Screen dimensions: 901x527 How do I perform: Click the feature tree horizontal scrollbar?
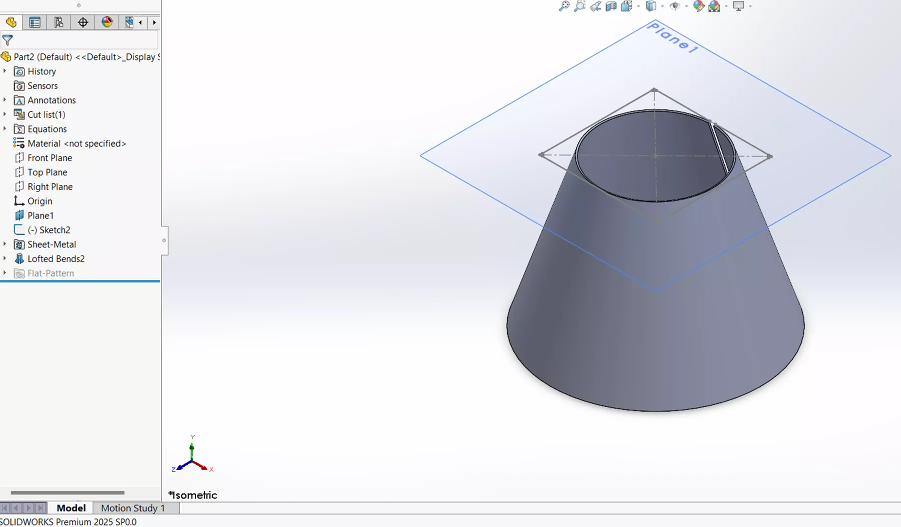coord(68,492)
